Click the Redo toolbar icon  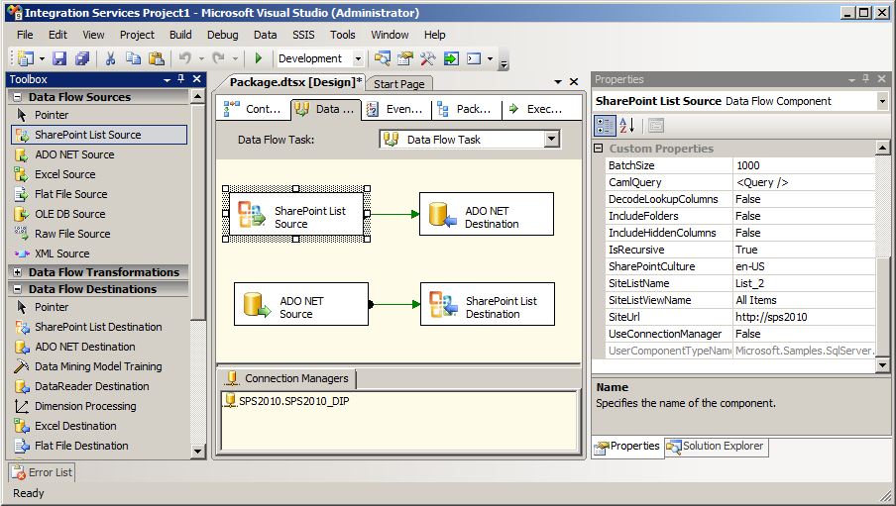point(218,58)
